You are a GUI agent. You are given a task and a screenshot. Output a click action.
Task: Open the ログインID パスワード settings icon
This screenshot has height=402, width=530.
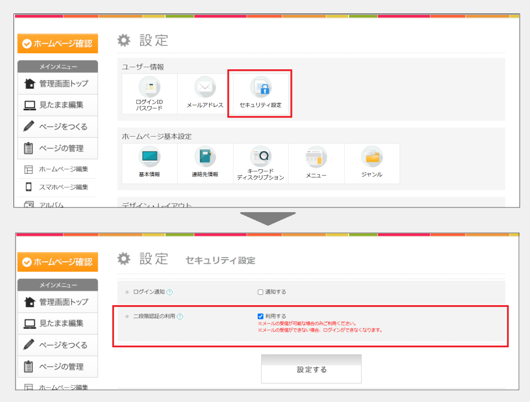(149, 93)
